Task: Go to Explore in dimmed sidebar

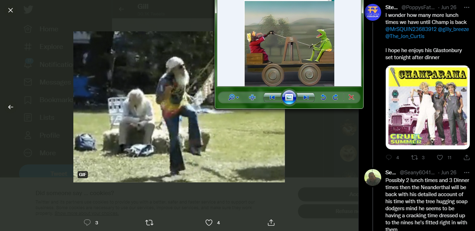Action: 43,46
